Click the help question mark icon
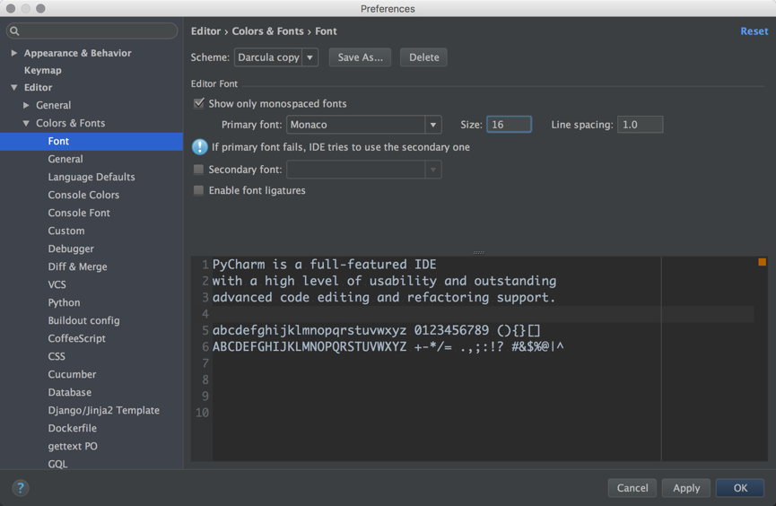 tap(21, 488)
